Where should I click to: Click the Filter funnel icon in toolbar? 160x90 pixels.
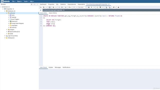74,7
